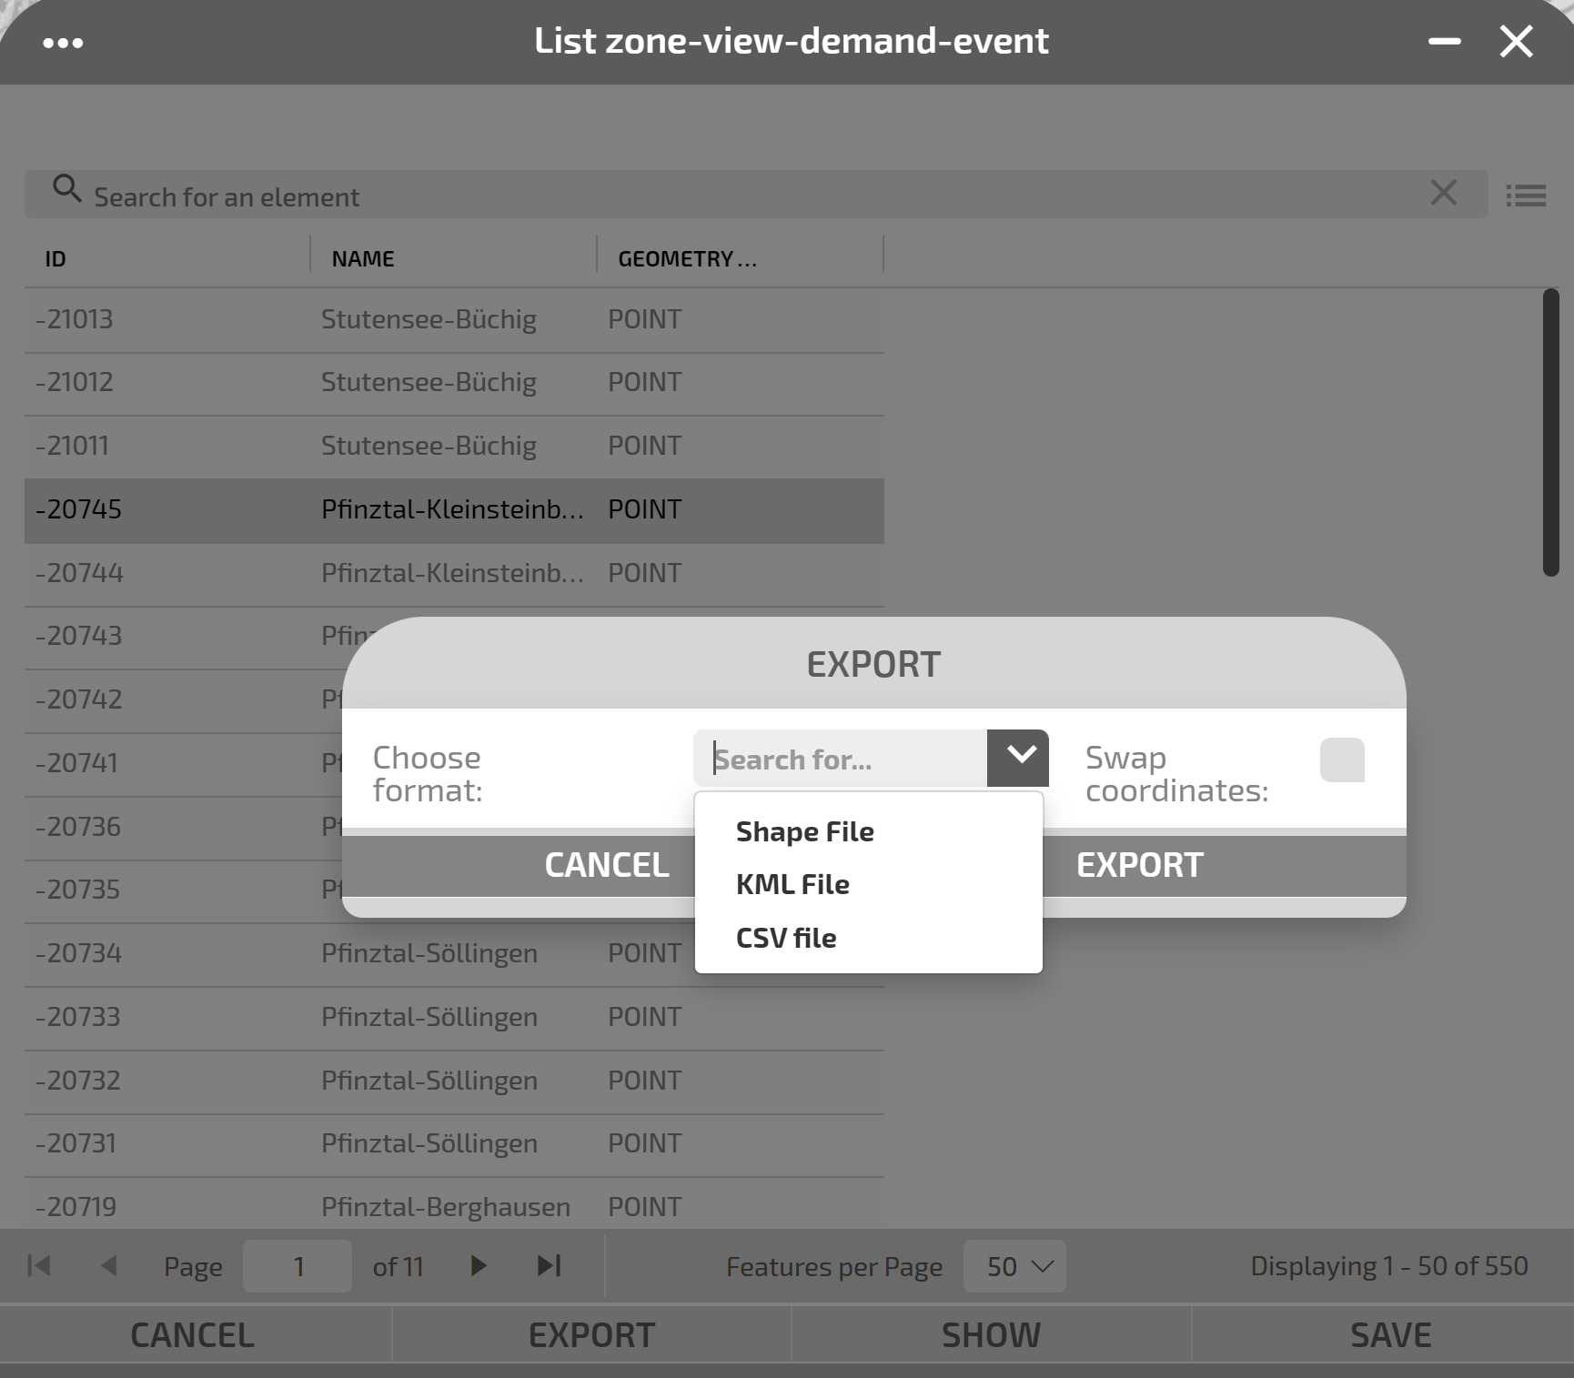Open the three-dots window options menu

(63, 43)
